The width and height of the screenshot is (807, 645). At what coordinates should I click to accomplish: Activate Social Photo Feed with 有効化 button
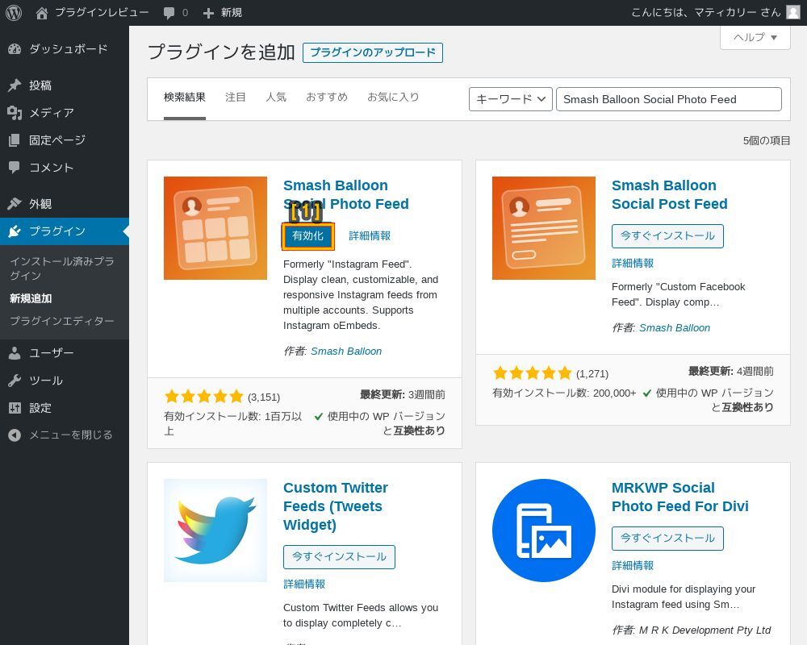307,236
